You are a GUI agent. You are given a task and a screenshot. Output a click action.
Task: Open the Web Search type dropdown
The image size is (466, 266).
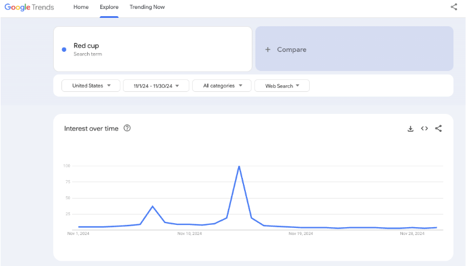282,86
